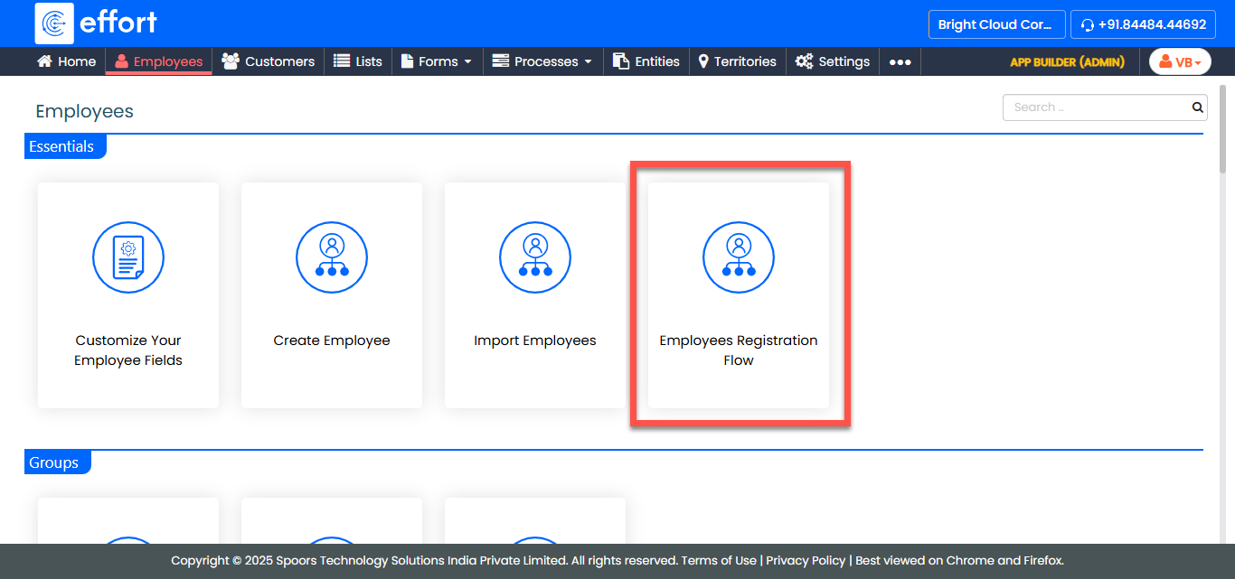Screen dimensions: 1235x579
Task: Open the VB user profile dropdown
Action: point(1180,62)
